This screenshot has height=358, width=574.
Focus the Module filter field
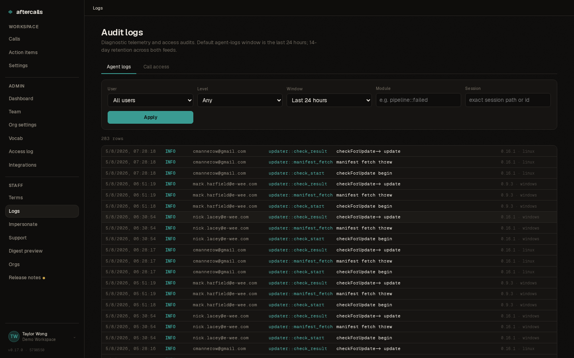(418, 100)
